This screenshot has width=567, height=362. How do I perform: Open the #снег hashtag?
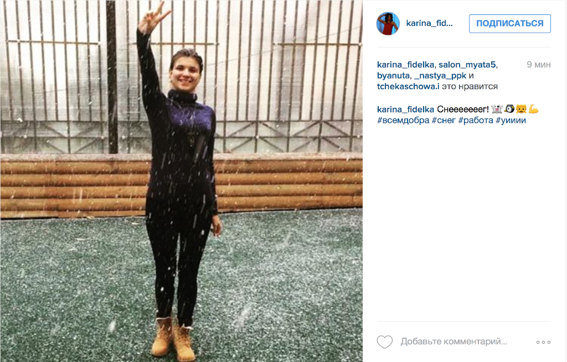pos(444,121)
